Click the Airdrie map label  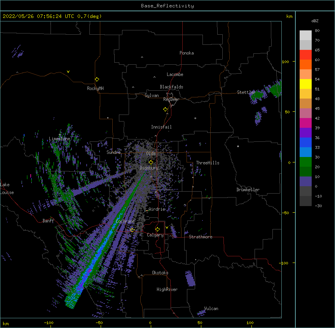coord(157,209)
